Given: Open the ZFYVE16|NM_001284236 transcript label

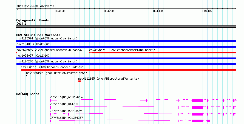Looking at the screenshot, I should click(66, 97).
